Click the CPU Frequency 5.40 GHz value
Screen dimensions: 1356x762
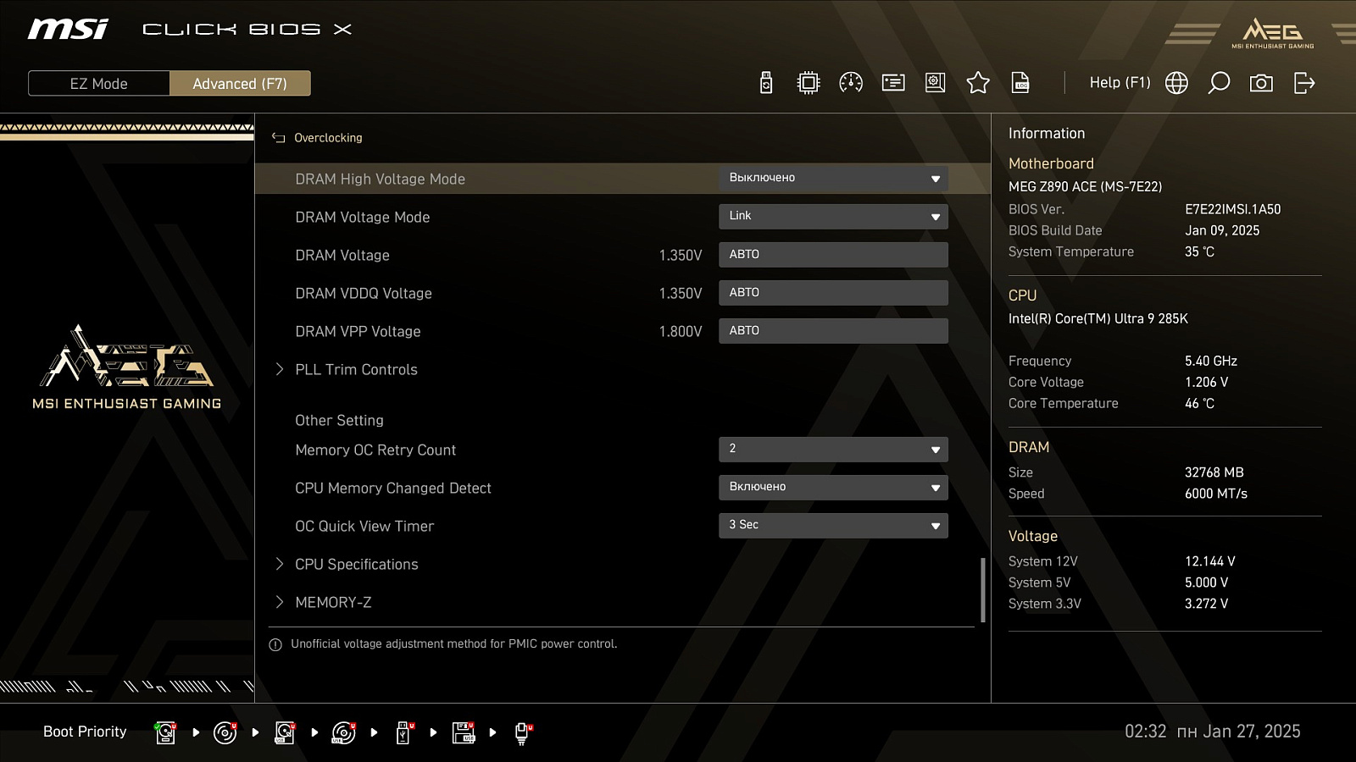click(x=1210, y=361)
